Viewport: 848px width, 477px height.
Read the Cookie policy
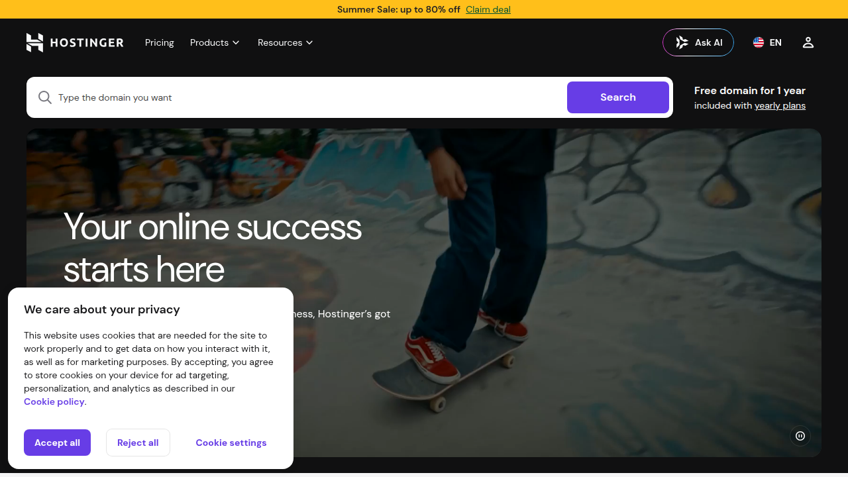(54, 401)
